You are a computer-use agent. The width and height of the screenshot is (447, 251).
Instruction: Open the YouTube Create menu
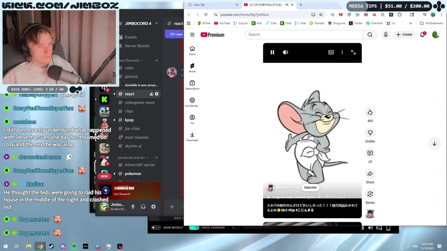404,35
